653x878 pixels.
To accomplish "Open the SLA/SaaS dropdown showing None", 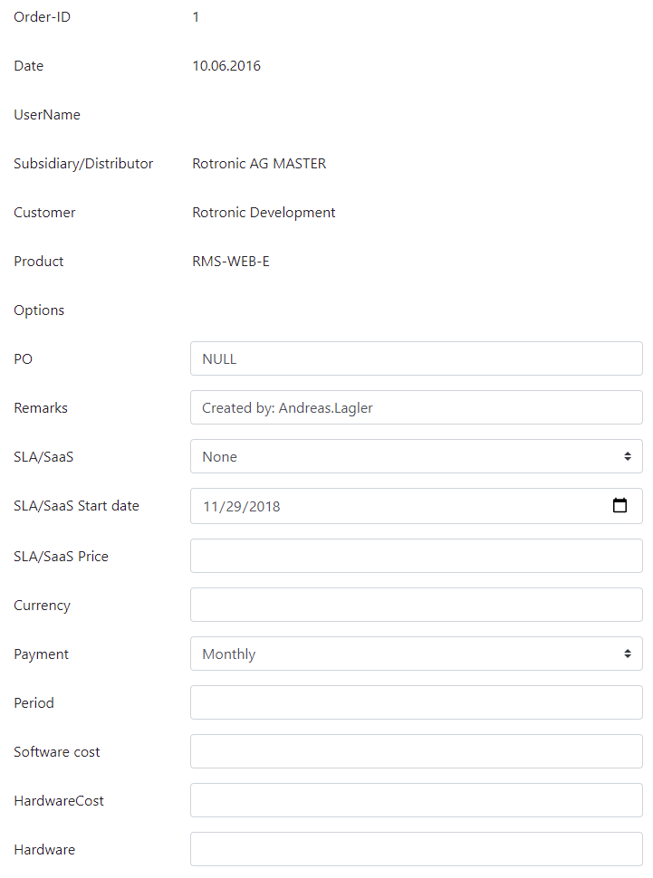I will (x=417, y=456).
